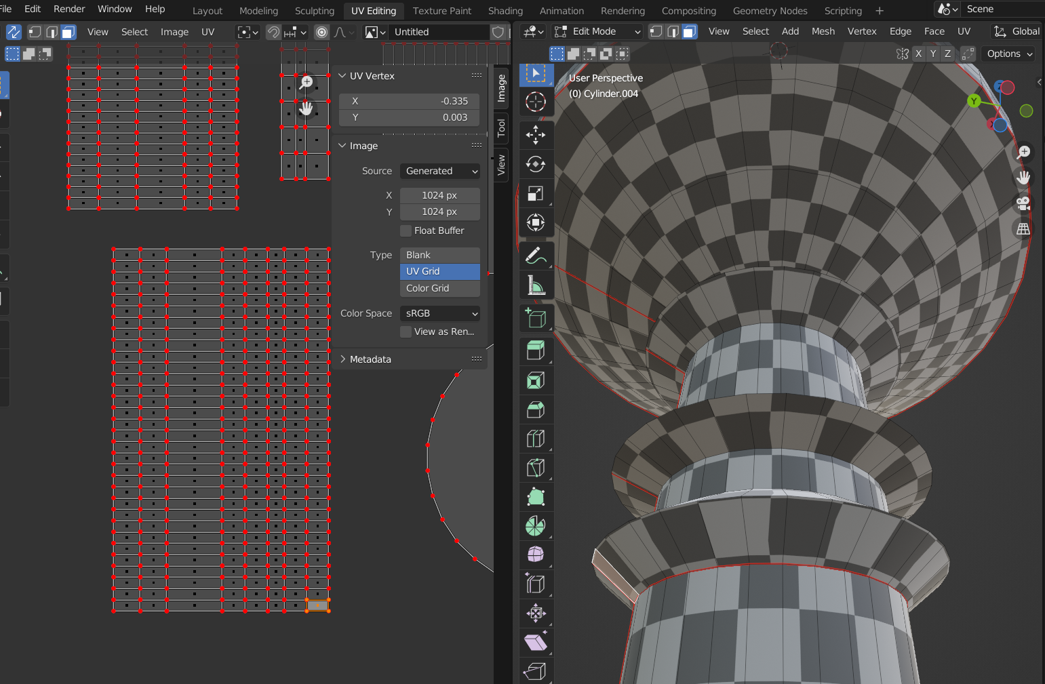Click the camera view gizmo in 3D viewport
The image size is (1045, 684).
point(1023,203)
